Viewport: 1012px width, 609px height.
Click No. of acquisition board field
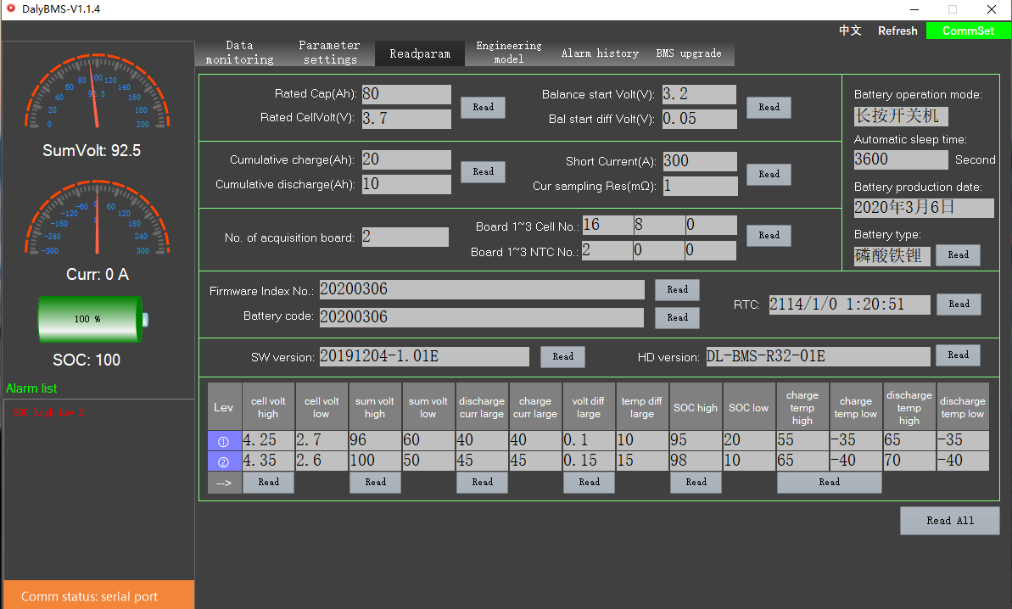click(405, 237)
